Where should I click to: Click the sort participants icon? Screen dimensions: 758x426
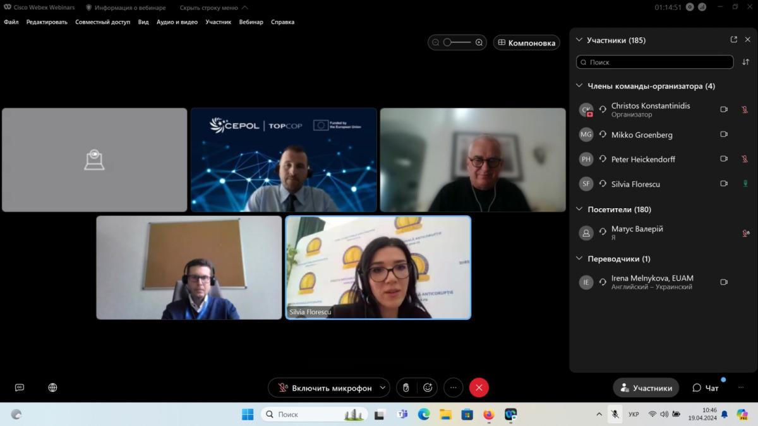pos(746,62)
